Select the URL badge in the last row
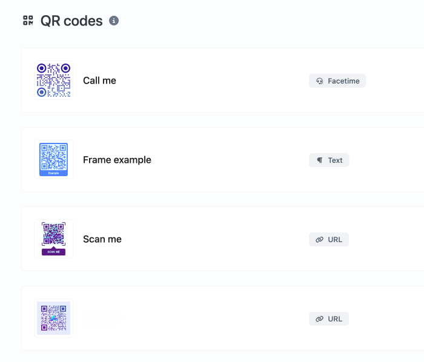This screenshot has width=424, height=362. tap(329, 319)
